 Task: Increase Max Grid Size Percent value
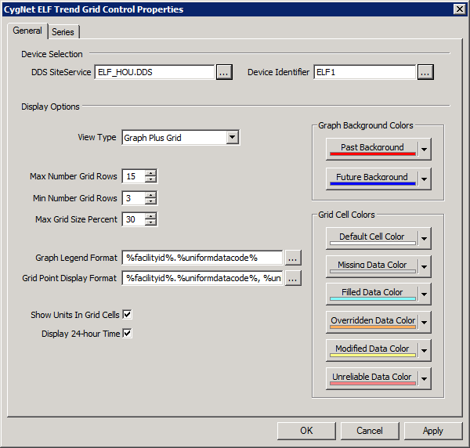tap(150, 216)
